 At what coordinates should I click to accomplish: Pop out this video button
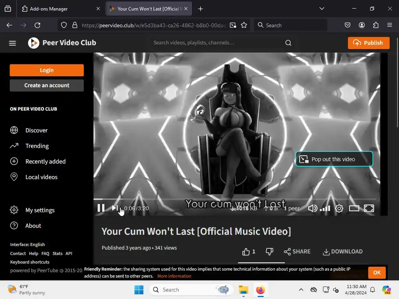click(x=334, y=159)
